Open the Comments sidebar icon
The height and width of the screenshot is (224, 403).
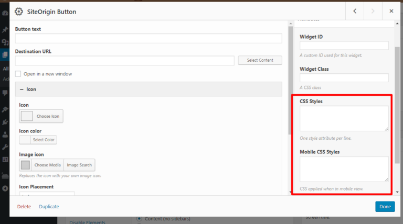(x=5, y=93)
